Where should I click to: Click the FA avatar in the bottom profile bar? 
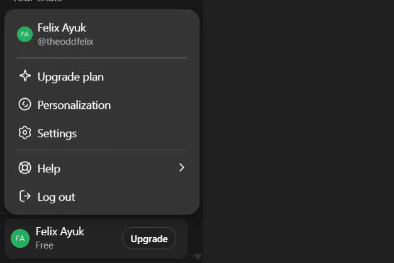20,238
